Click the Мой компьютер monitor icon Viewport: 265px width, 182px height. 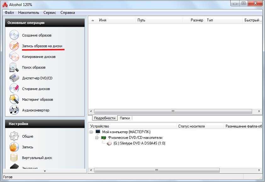(98, 132)
